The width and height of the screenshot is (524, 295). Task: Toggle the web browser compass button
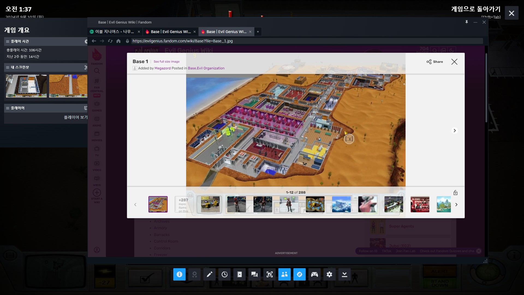(299, 274)
